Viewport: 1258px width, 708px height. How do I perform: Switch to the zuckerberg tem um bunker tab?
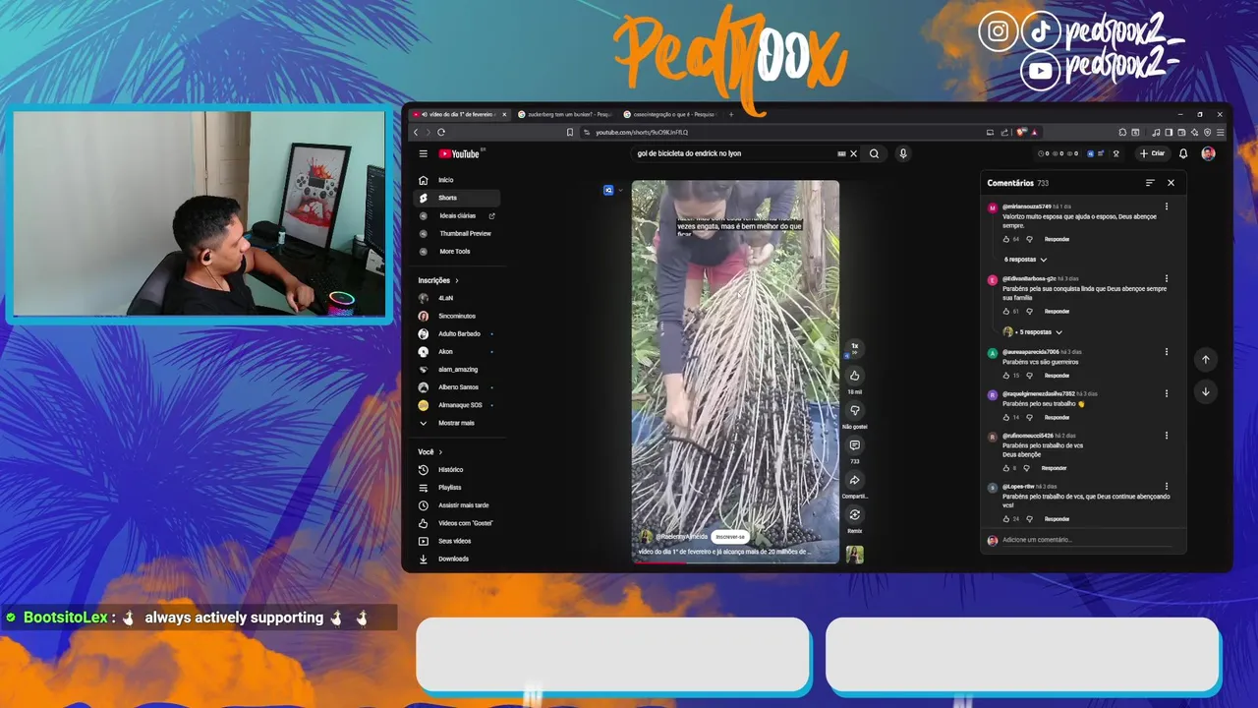[x=564, y=114]
